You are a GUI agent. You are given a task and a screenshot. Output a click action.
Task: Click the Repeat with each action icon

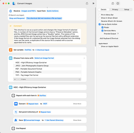point(13,95)
